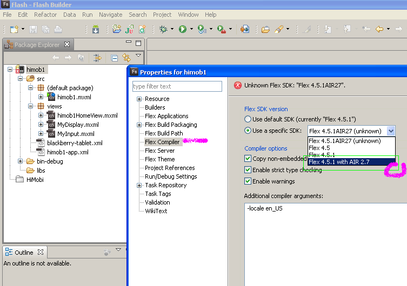The image size is (407, 286).
Task: Open the specific SDK dropdown arrow
Action: [x=391, y=131]
